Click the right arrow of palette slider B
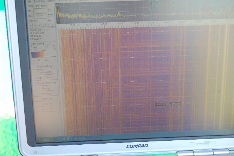Viewport: 234px width, 156px height. point(53,46)
